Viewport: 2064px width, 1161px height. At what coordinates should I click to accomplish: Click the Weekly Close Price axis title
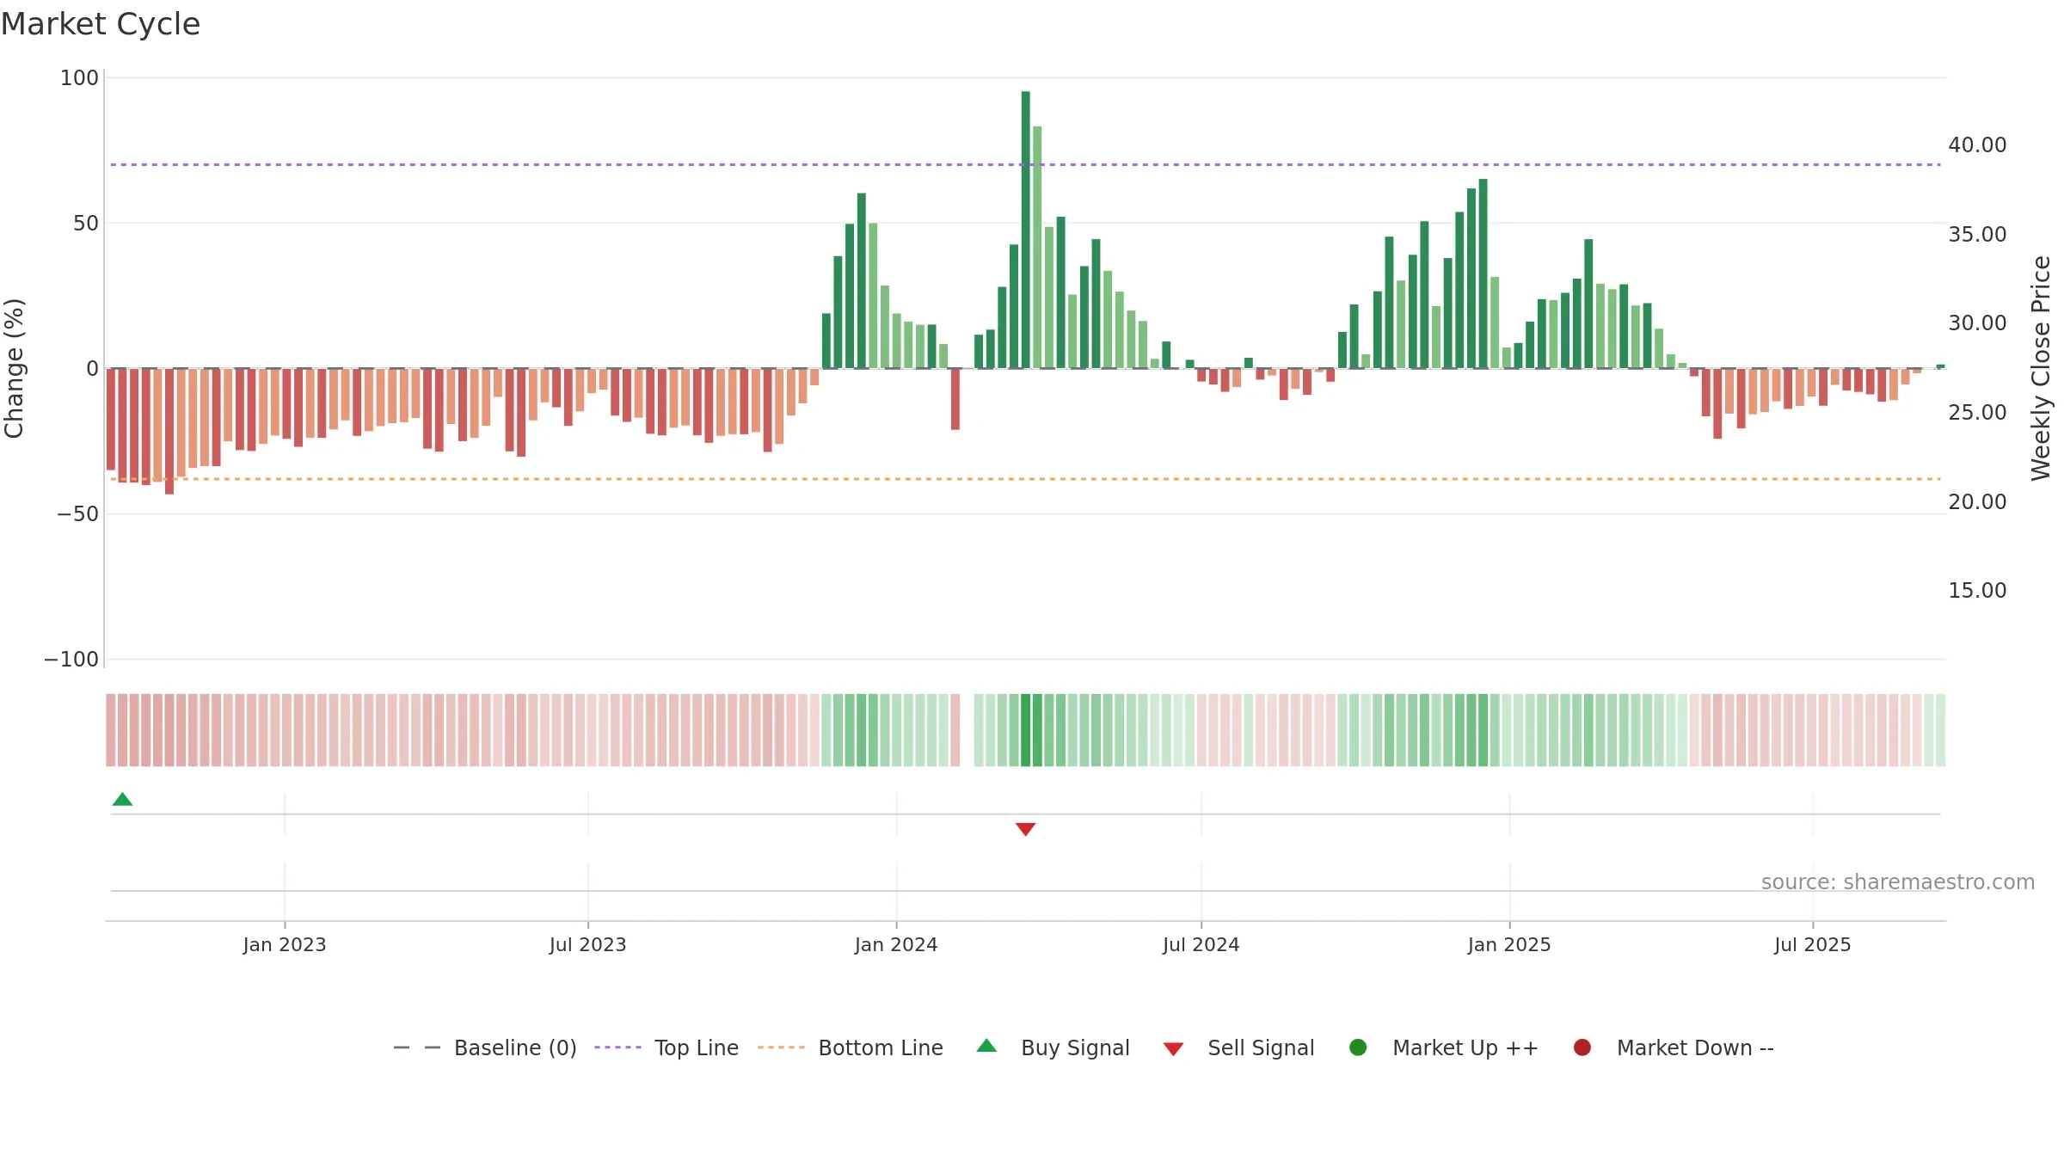(2041, 368)
